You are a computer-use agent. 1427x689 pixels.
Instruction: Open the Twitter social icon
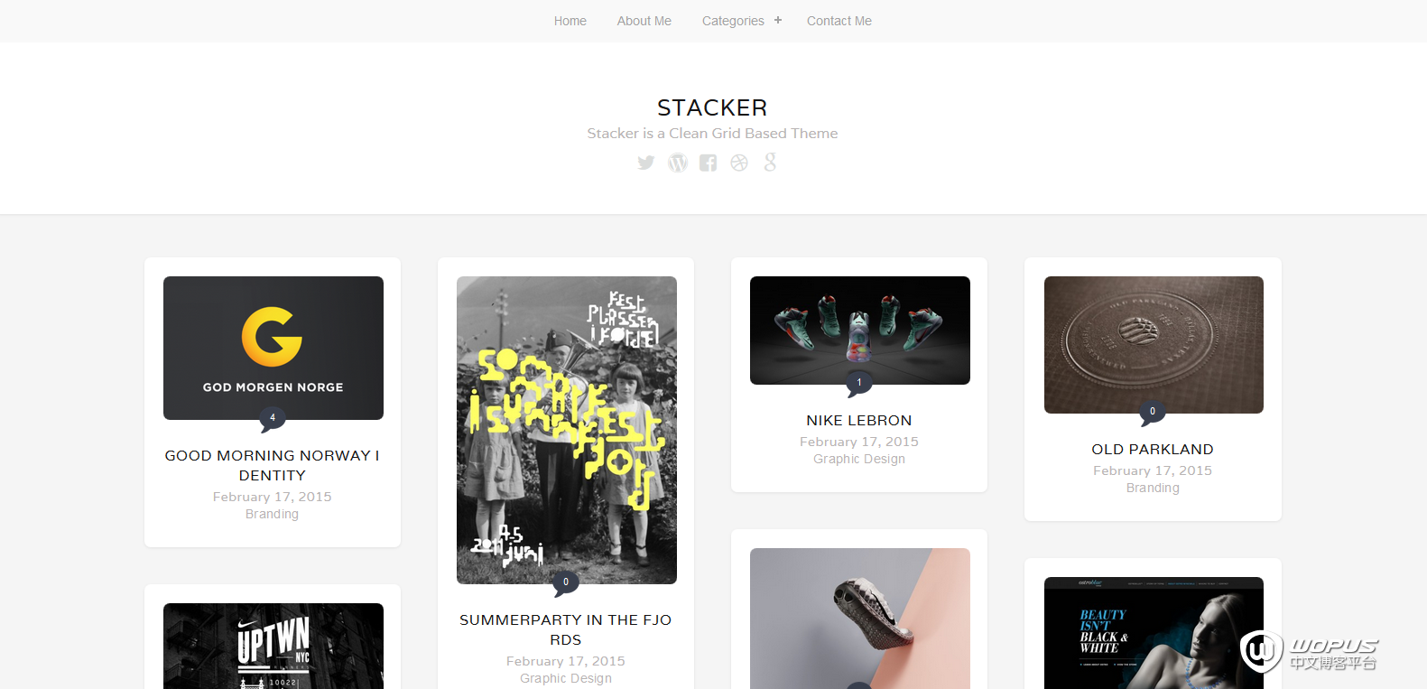coord(645,163)
